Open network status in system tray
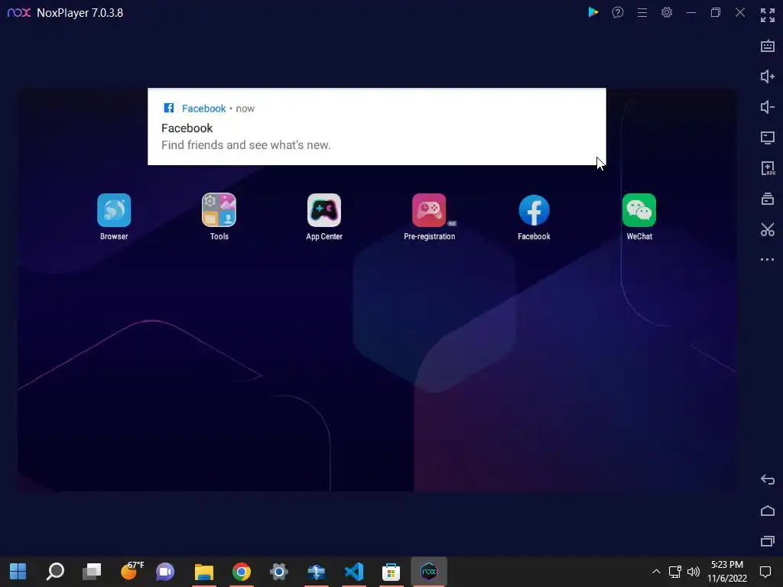Viewport: 783px width, 587px height. [x=675, y=572]
